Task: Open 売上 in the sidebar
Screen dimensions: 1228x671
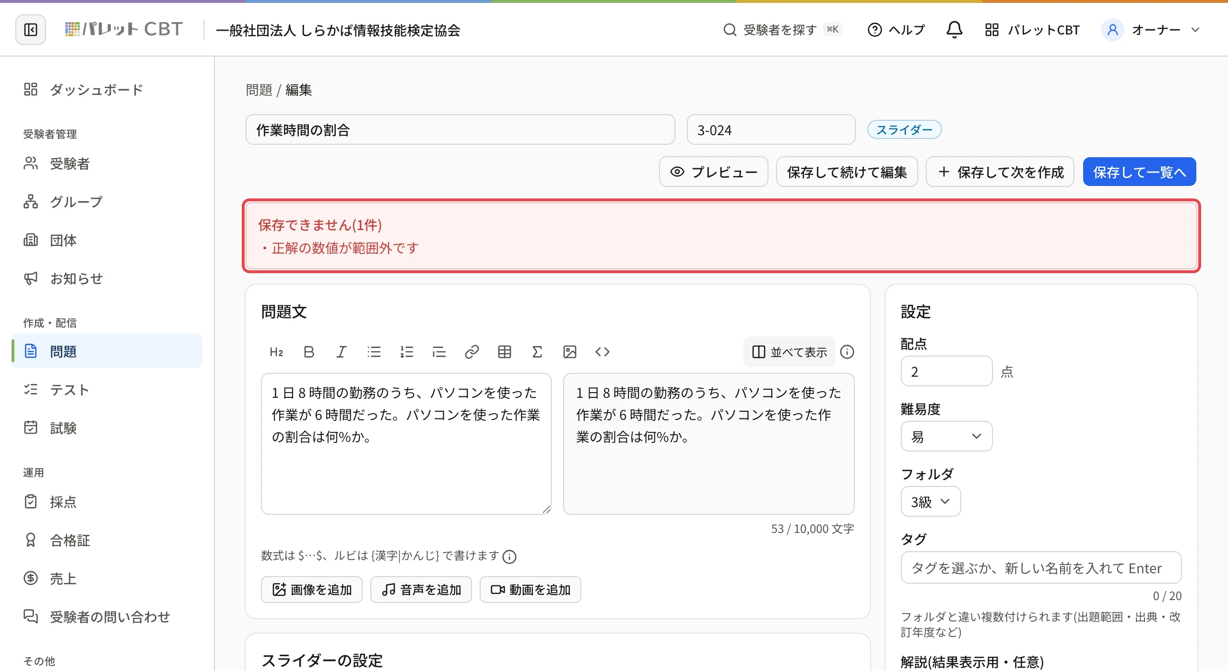Action: (x=107, y=578)
